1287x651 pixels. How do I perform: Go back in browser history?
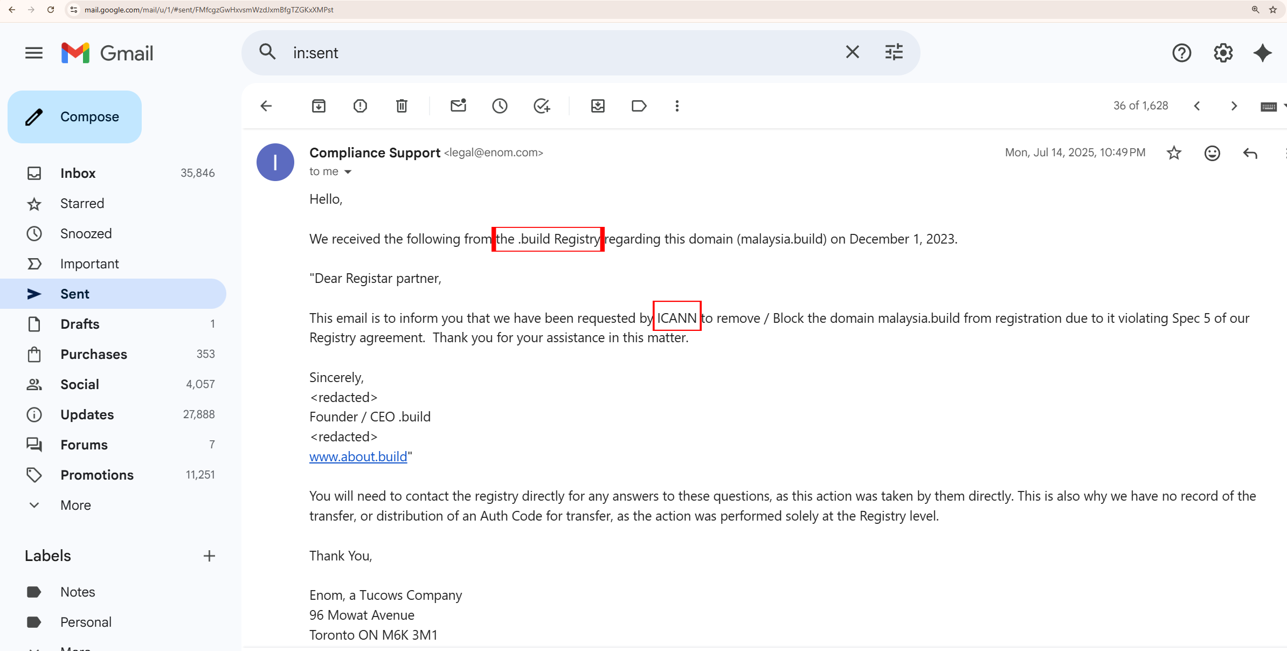point(12,10)
